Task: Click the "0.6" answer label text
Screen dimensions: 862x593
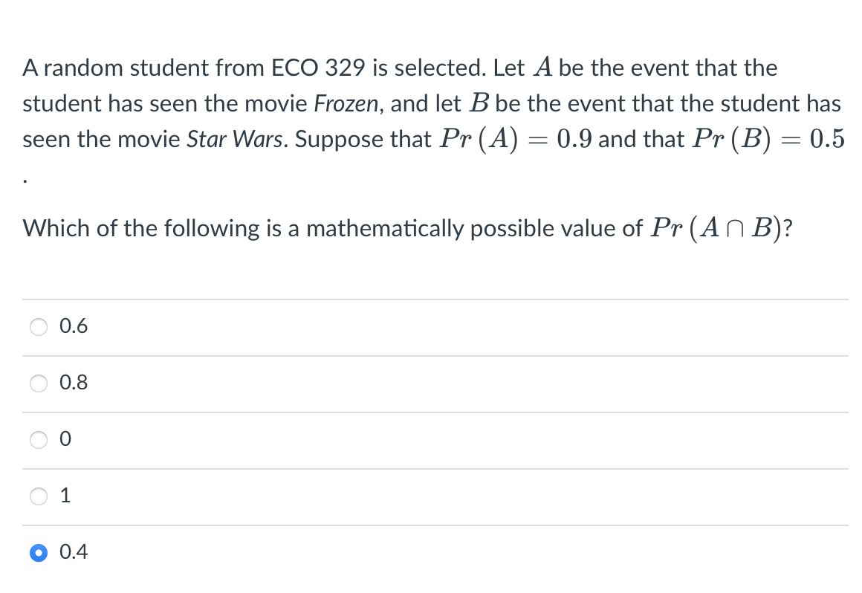Action: [x=74, y=326]
